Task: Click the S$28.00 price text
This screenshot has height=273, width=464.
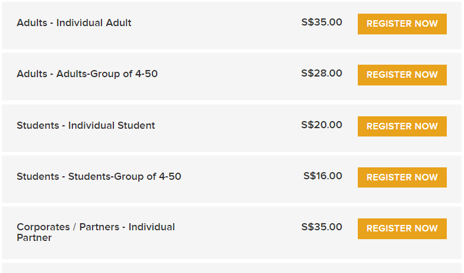Action: (x=322, y=73)
